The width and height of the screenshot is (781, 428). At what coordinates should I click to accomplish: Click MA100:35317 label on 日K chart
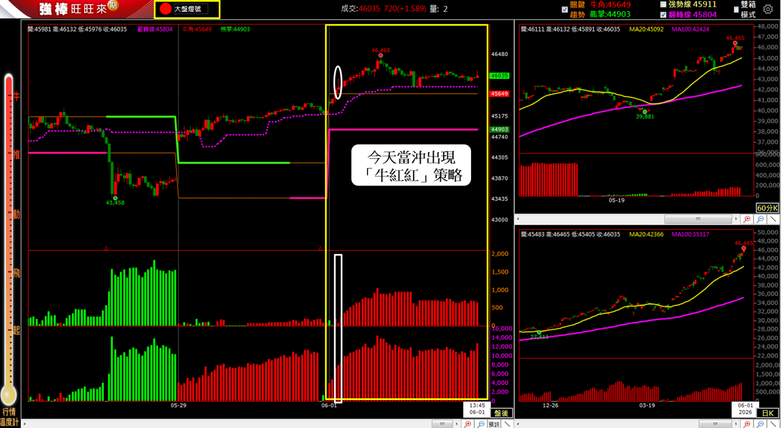click(692, 234)
